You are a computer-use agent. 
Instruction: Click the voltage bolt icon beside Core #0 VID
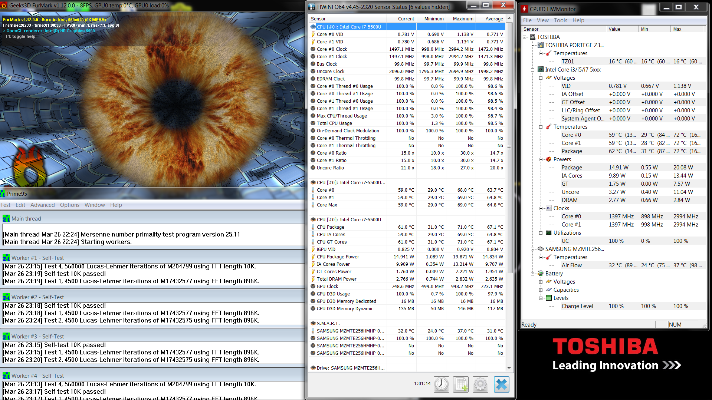(313, 34)
